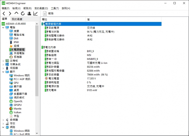Expand the 伺服器 tree node
The width and height of the screenshot is (189, 136).
click(x=3, y=68)
